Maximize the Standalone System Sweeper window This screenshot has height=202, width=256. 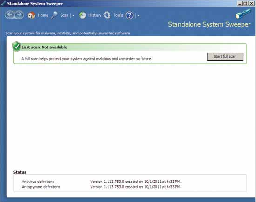pos(245,3)
